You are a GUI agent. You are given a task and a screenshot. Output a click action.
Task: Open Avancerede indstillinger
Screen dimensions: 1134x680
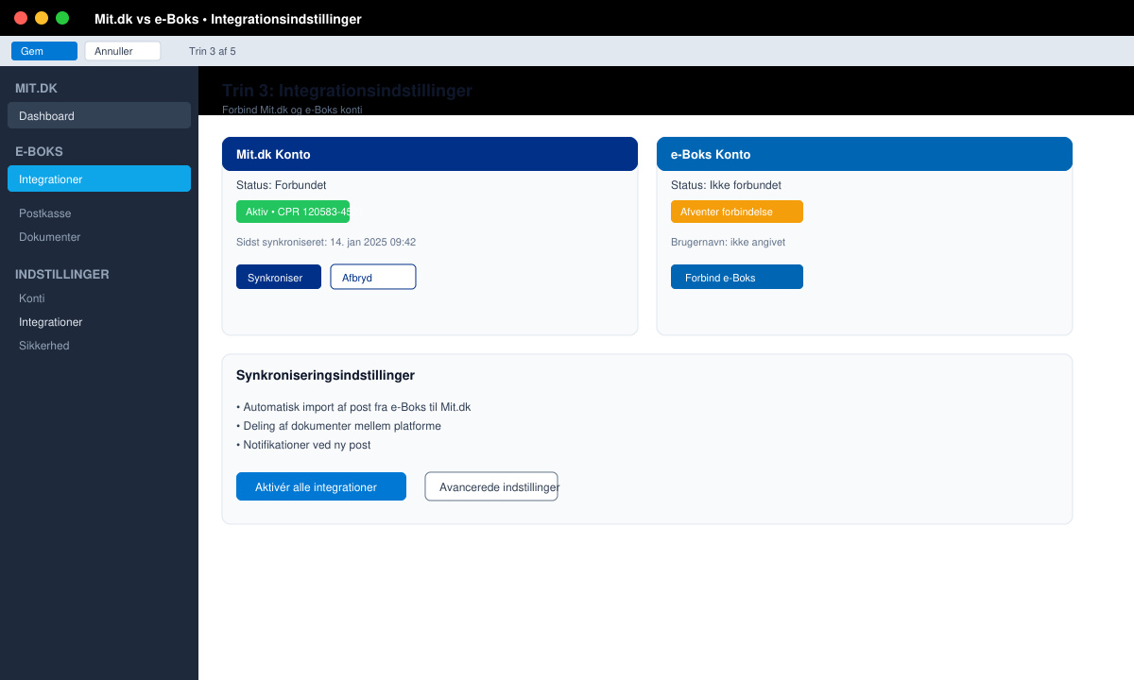491,486
